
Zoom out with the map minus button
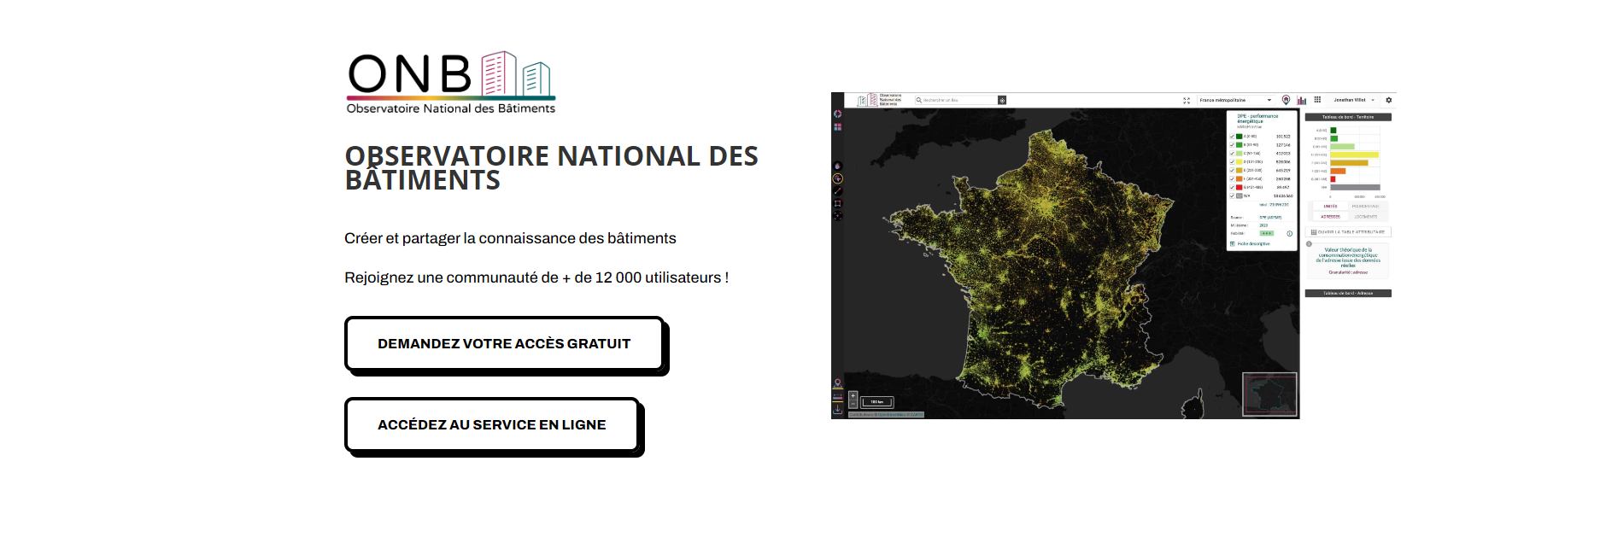pyautogui.click(x=853, y=404)
